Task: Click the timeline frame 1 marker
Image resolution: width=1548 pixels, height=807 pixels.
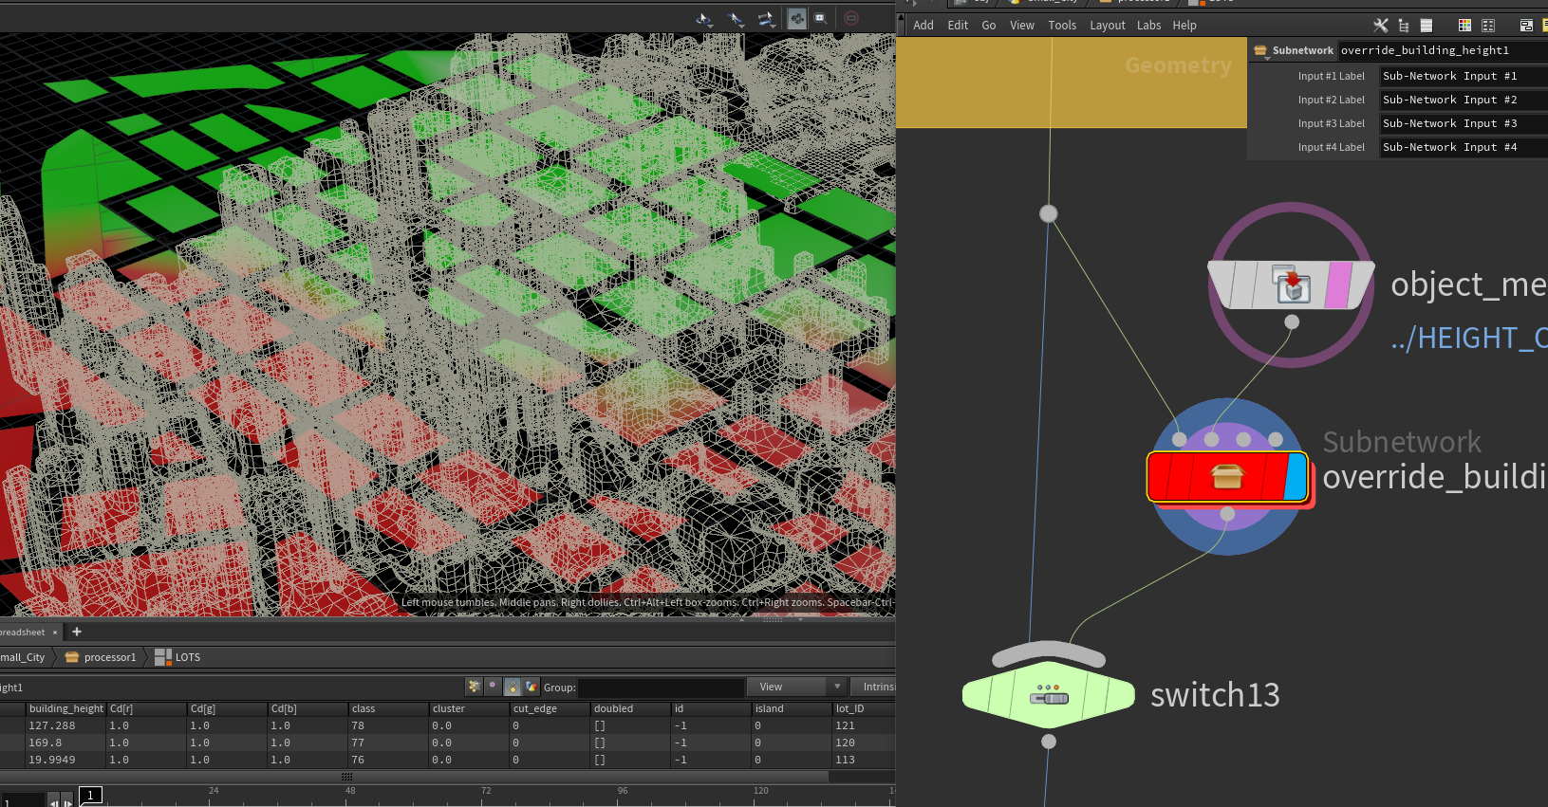Action: pyautogui.click(x=90, y=795)
